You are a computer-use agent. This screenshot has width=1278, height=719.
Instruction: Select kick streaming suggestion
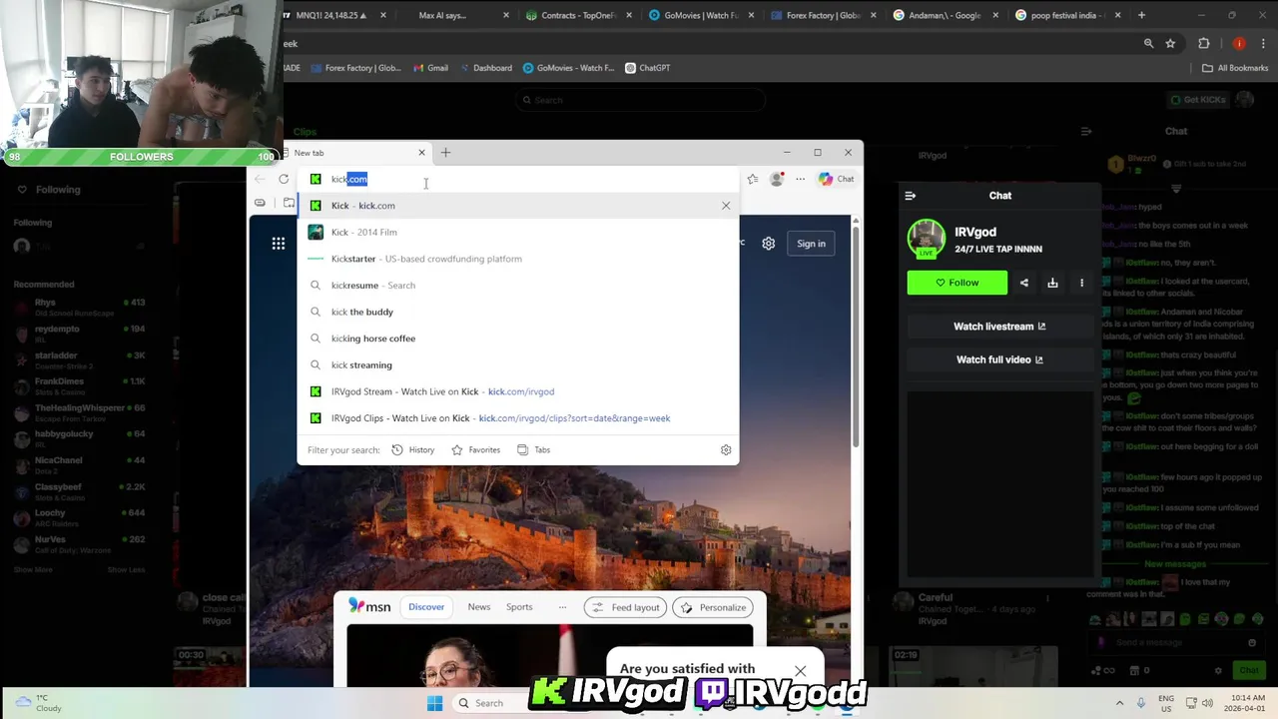[x=518, y=365]
